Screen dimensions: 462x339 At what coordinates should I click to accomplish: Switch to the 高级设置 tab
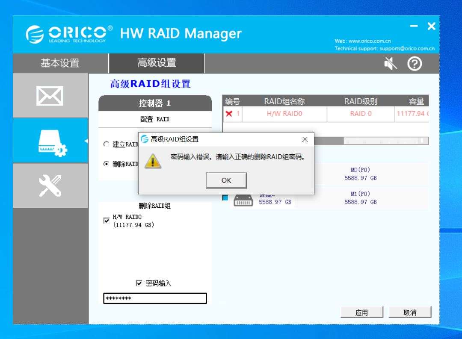(157, 63)
